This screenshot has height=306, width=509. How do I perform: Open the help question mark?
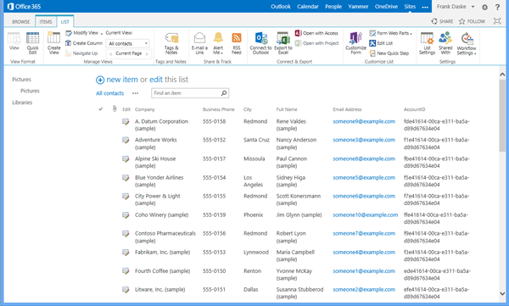click(x=497, y=7)
